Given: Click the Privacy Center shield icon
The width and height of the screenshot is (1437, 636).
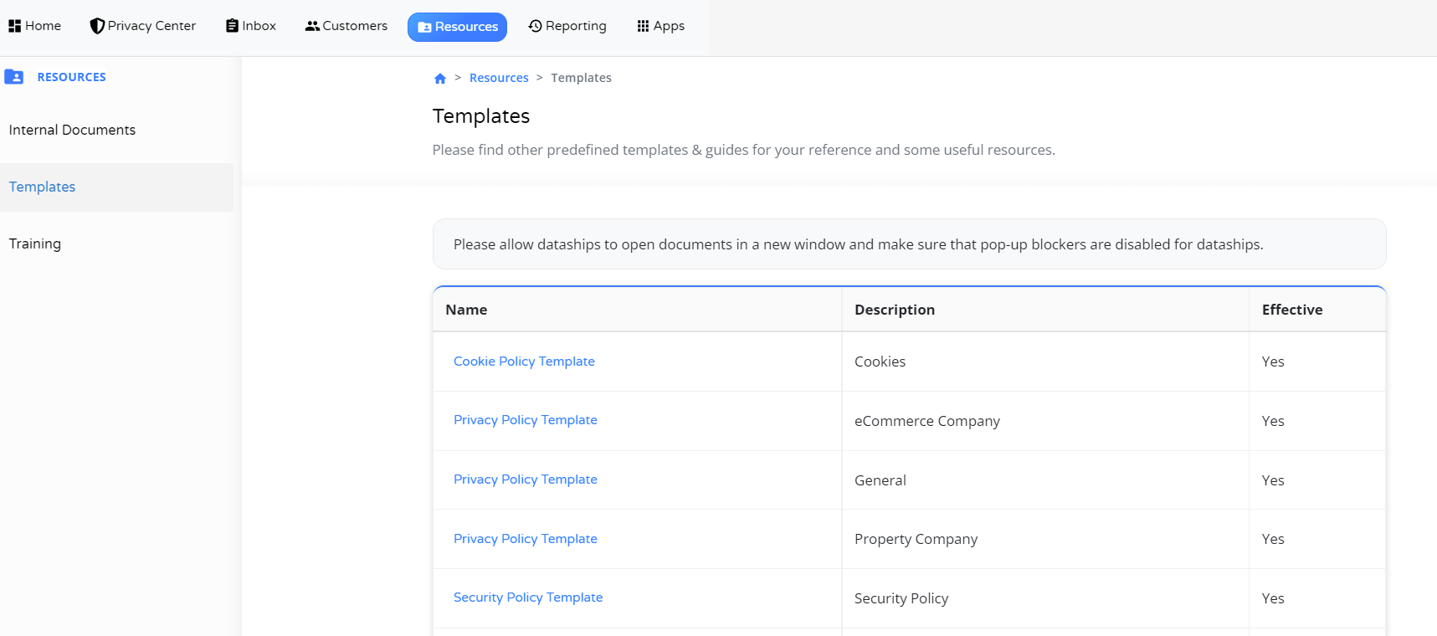Looking at the screenshot, I should coord(97,26).
